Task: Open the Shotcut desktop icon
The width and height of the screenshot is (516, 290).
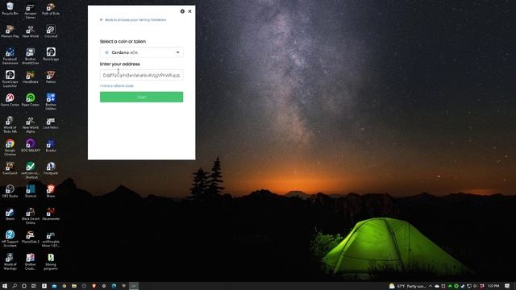Action: click(31, 191)
